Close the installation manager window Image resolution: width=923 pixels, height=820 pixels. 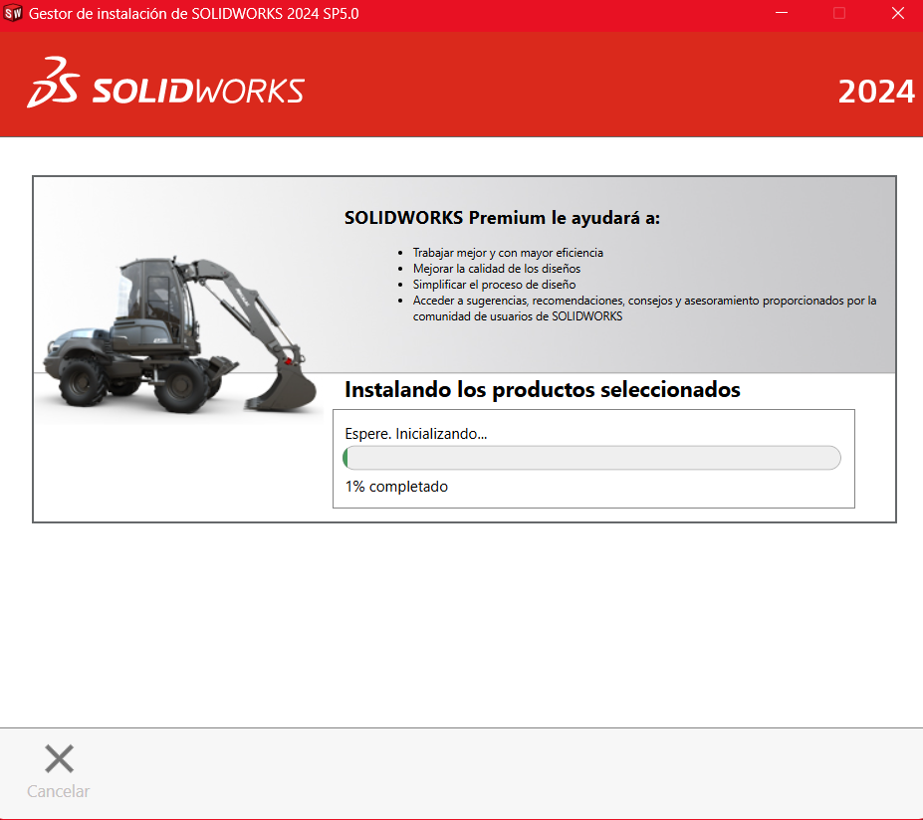898,13
